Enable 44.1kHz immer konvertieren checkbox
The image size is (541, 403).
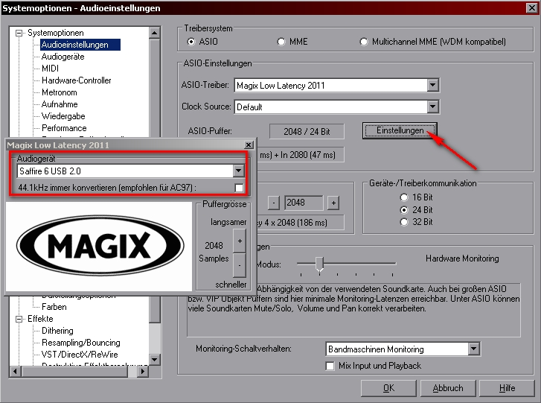(239, 188)
